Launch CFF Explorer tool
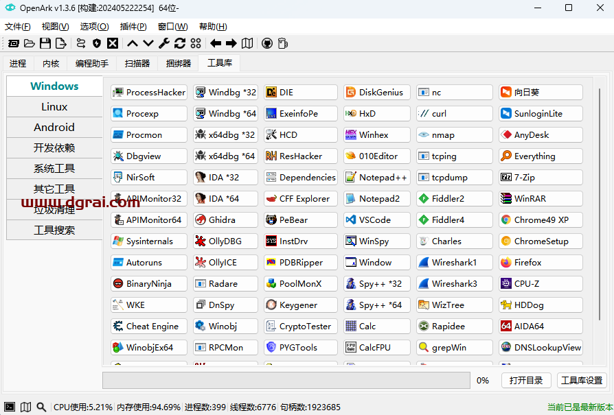The width and height of the screenshot is (614, 415). point(301,199)
